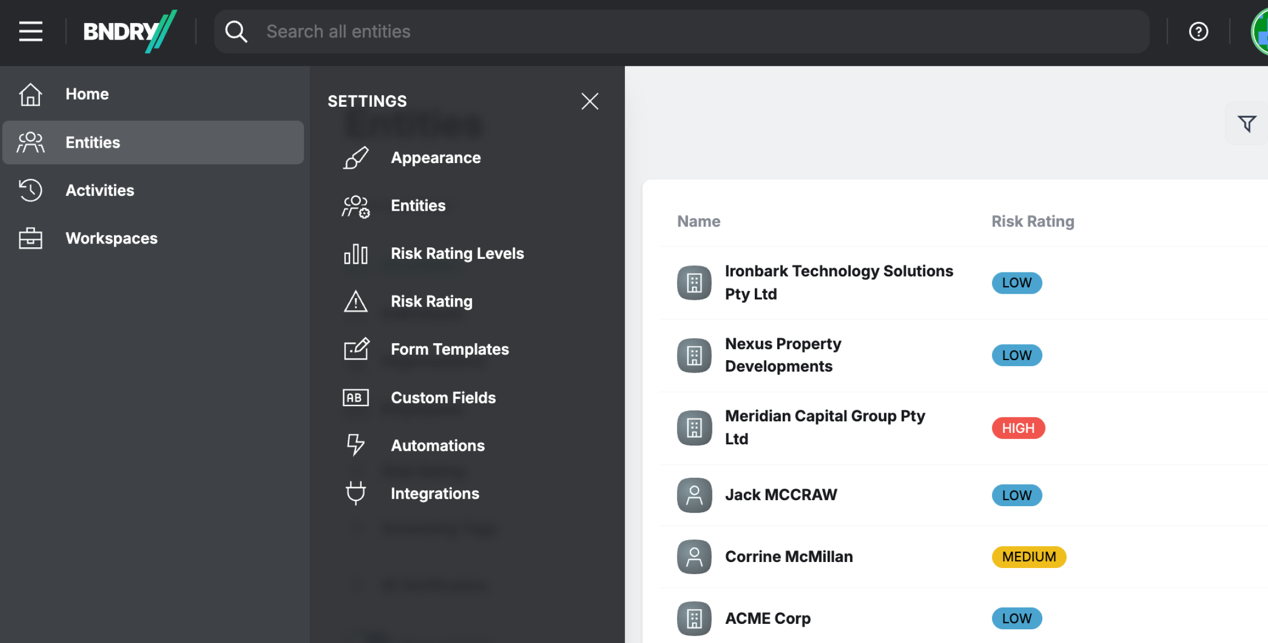1268x643 pixels.
Task: Click Jack MCCRAW person icon
Action: [x=695, y=495]
